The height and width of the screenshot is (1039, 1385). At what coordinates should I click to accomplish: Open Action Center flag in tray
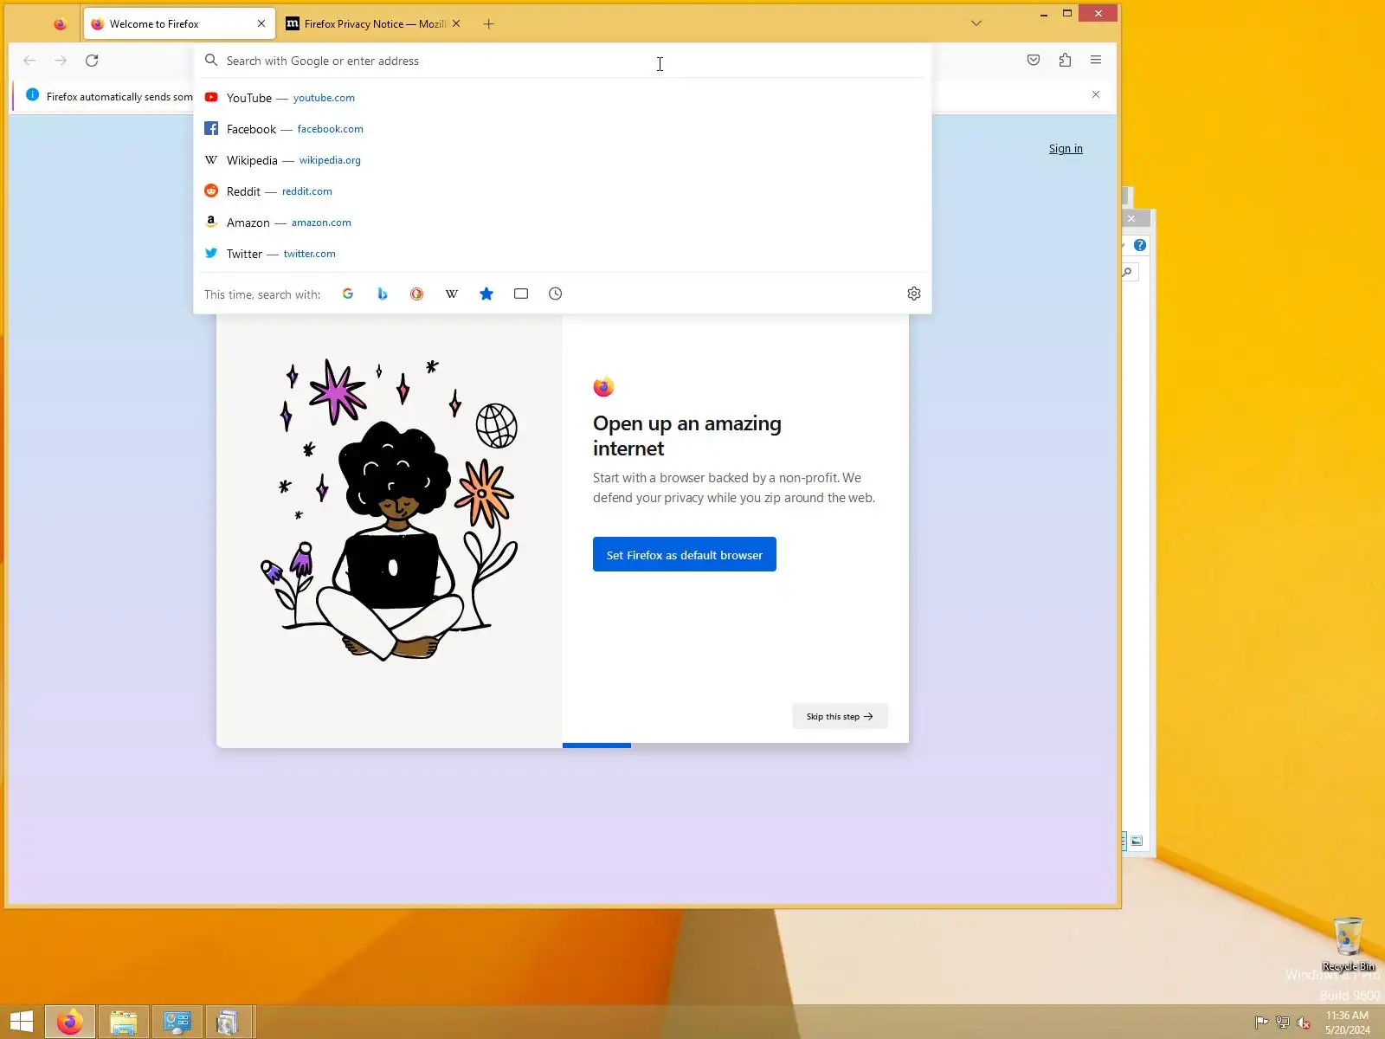point(1261,1023)
